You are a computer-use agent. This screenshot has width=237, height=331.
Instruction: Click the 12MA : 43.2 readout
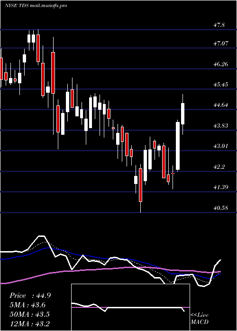coord(29,323)
